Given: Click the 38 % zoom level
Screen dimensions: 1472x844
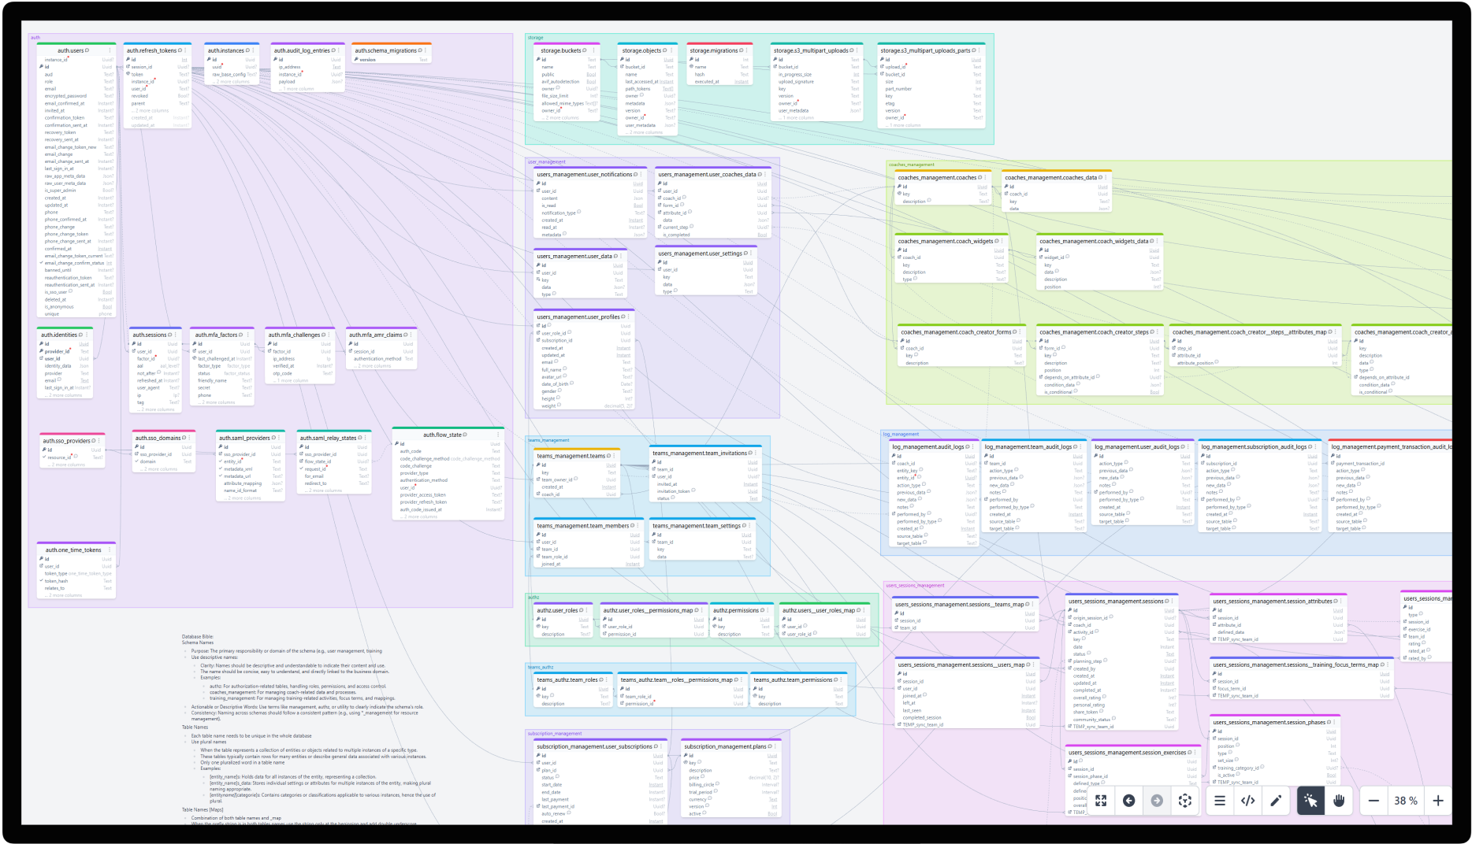Looking at the screenshot, I should click(1406, 801).
